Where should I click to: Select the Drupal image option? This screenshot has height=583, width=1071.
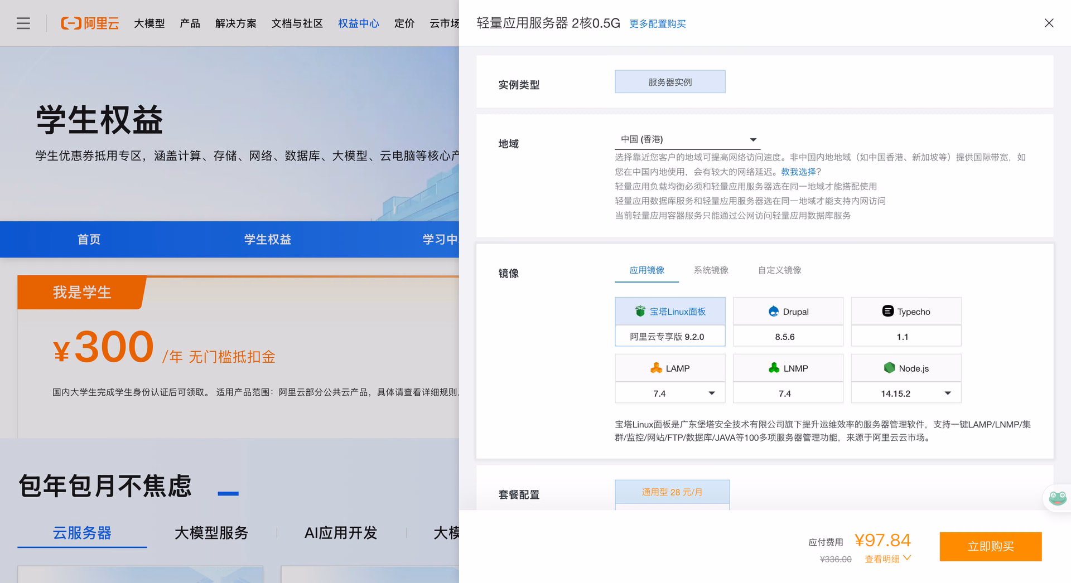point(788,311)
